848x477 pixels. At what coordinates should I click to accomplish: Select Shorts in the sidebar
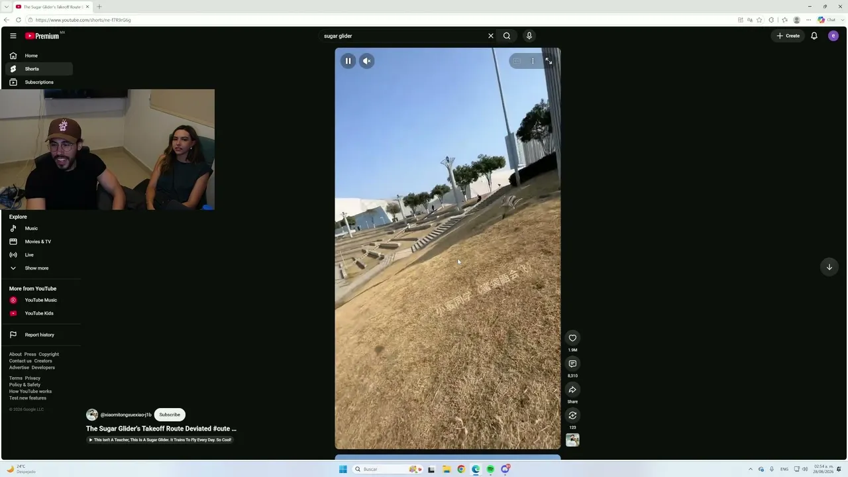tap(39, 69)
